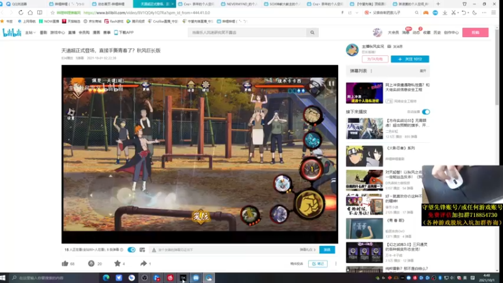Image resolution: width=503 pixels, height=283 pixels.
Task: Click the star bookmark icon in address bar
Action: (53, 13)
